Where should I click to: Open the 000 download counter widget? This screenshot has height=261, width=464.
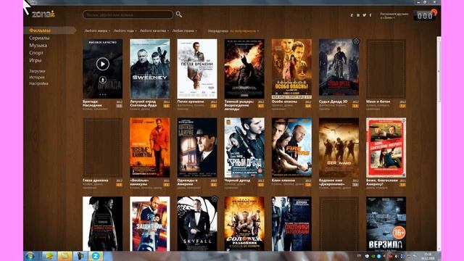click(x=425, y=16)
